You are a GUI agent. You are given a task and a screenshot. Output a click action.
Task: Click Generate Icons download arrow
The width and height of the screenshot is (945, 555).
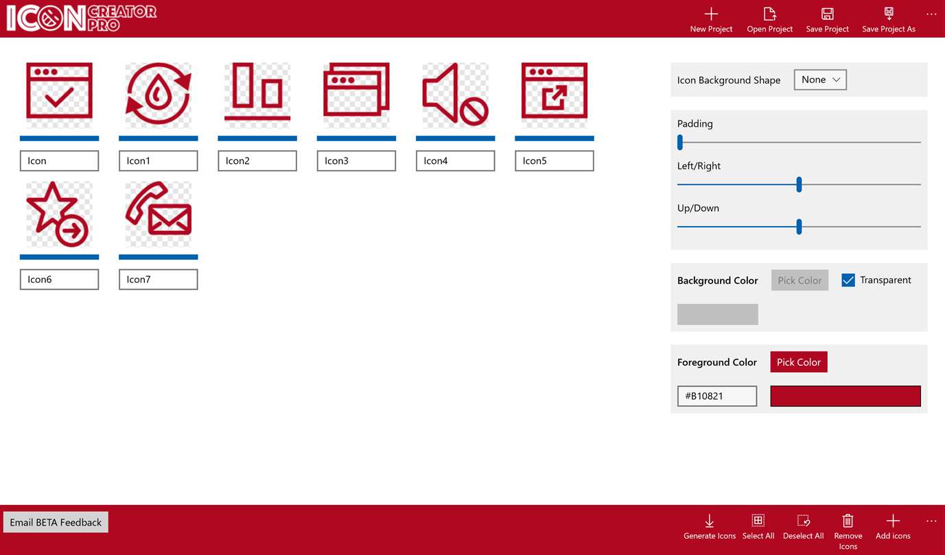(710, 521)
